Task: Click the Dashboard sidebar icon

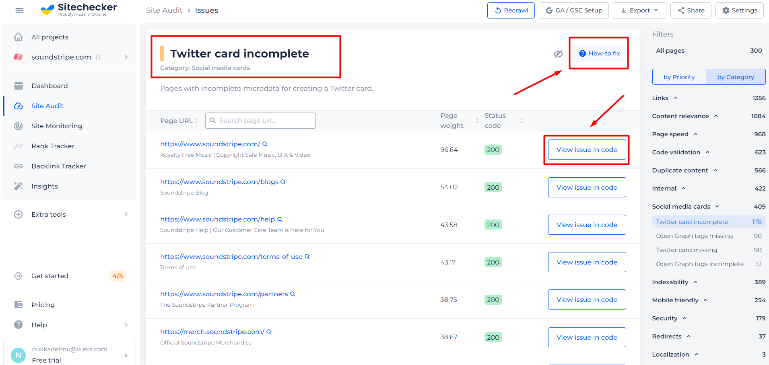Action: (x=19, y=86)
